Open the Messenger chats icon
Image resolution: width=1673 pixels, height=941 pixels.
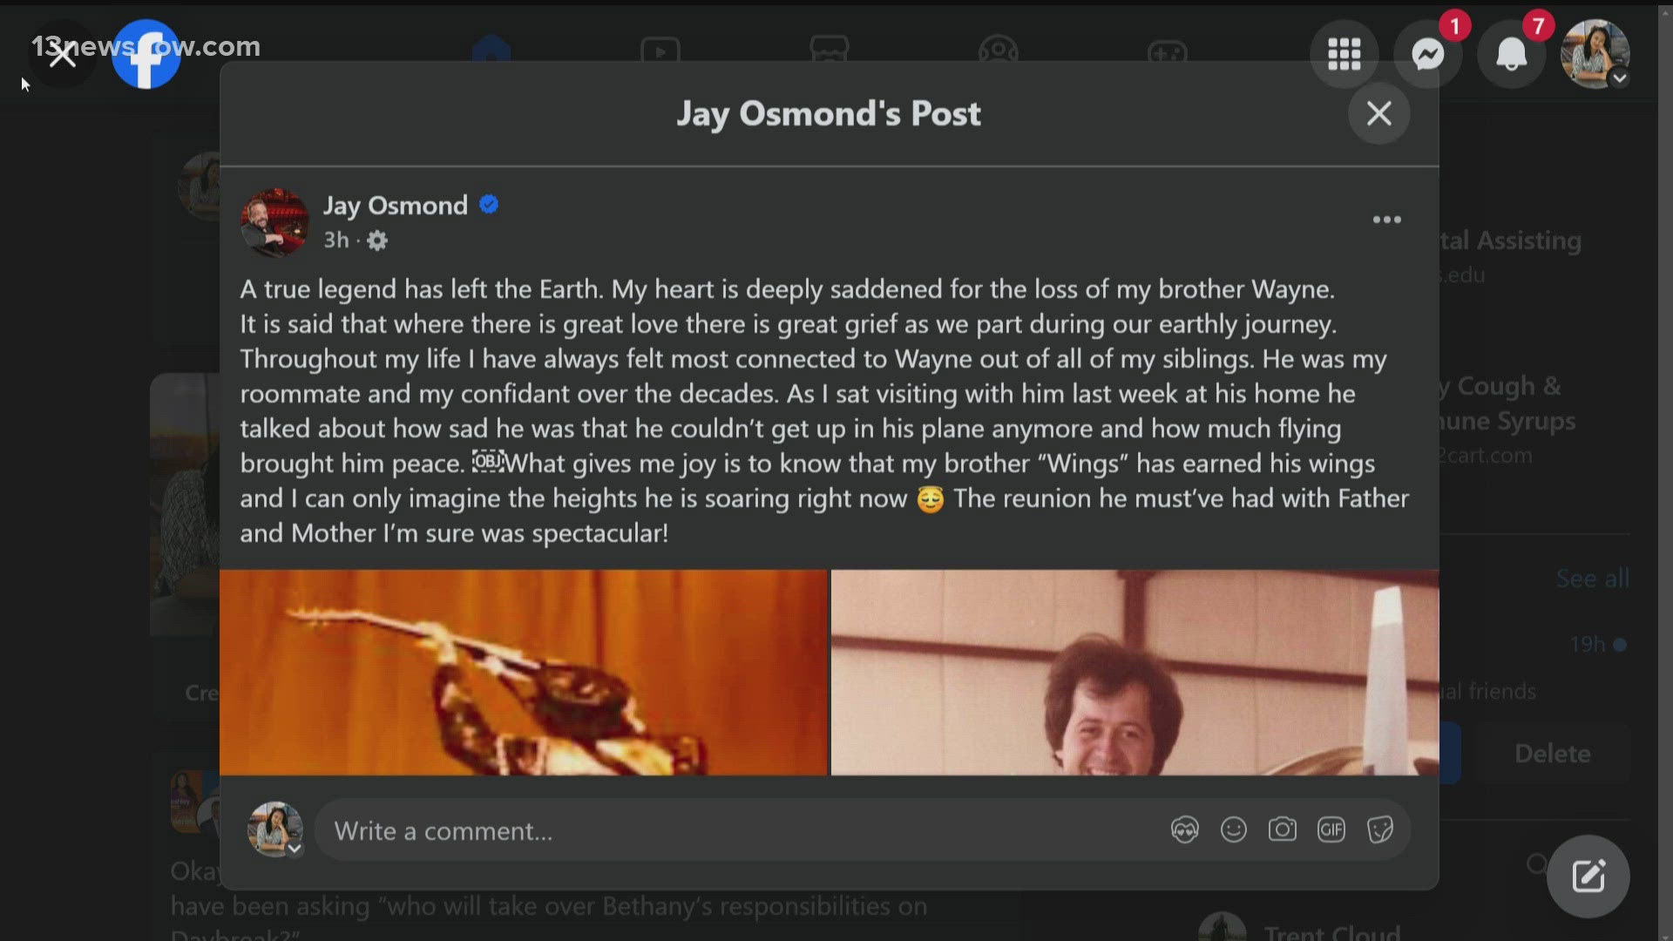1428,54
